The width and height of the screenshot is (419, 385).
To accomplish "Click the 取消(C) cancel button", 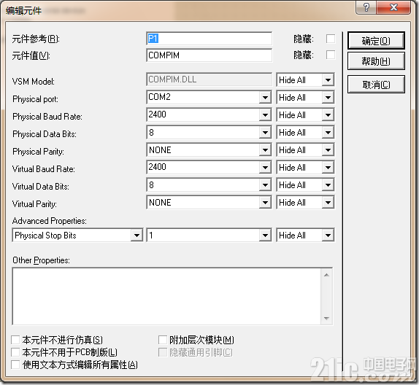I will tap(376, 85).
